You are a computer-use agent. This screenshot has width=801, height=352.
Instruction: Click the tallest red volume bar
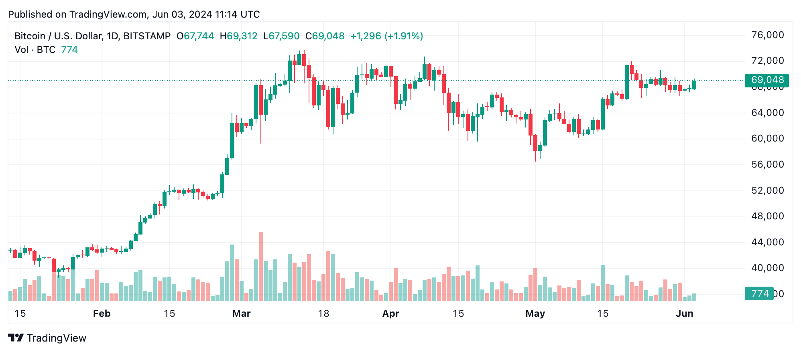tap(261, 267)
